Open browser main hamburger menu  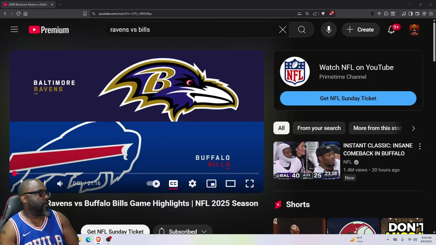click(x=431, y=14)
